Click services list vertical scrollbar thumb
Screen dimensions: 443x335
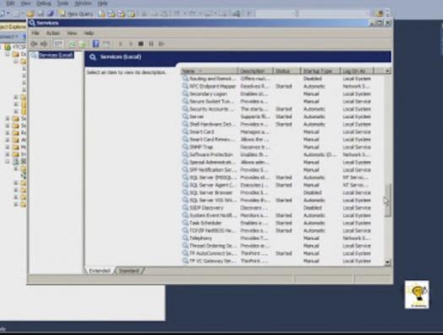(387, 200)
